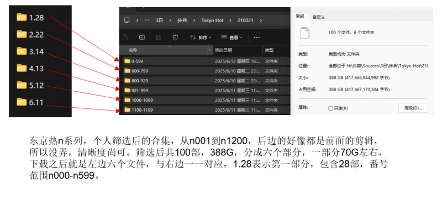Click the paste icon in Explorer's toolbar
The width and height of the screenshot is (442, 199).
click(125, 38)
